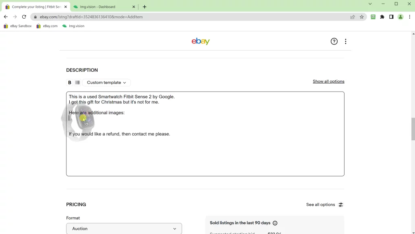Click the scrollbar up arrow
This screenshot has height=234, width=415.
point(413,34)
